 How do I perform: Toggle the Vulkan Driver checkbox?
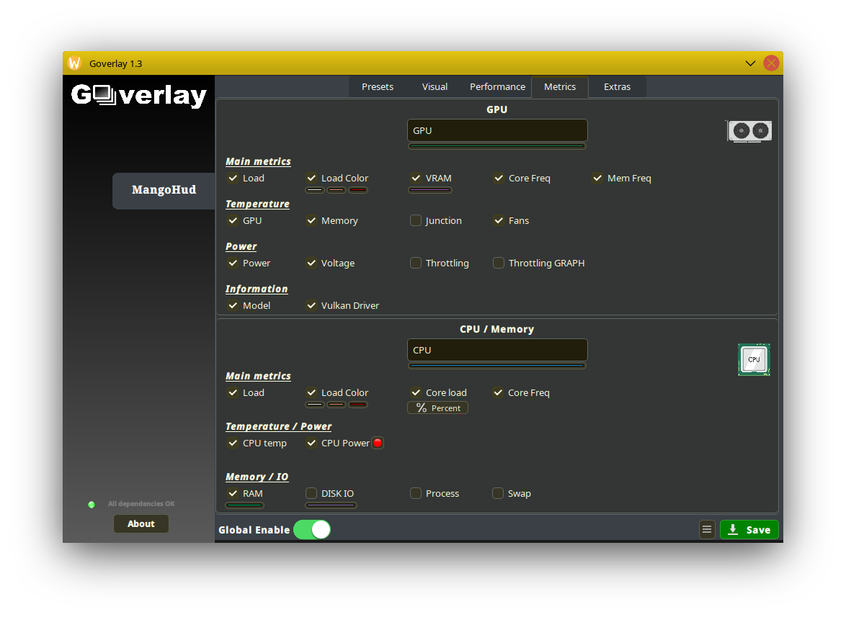(x=311, y=305)
